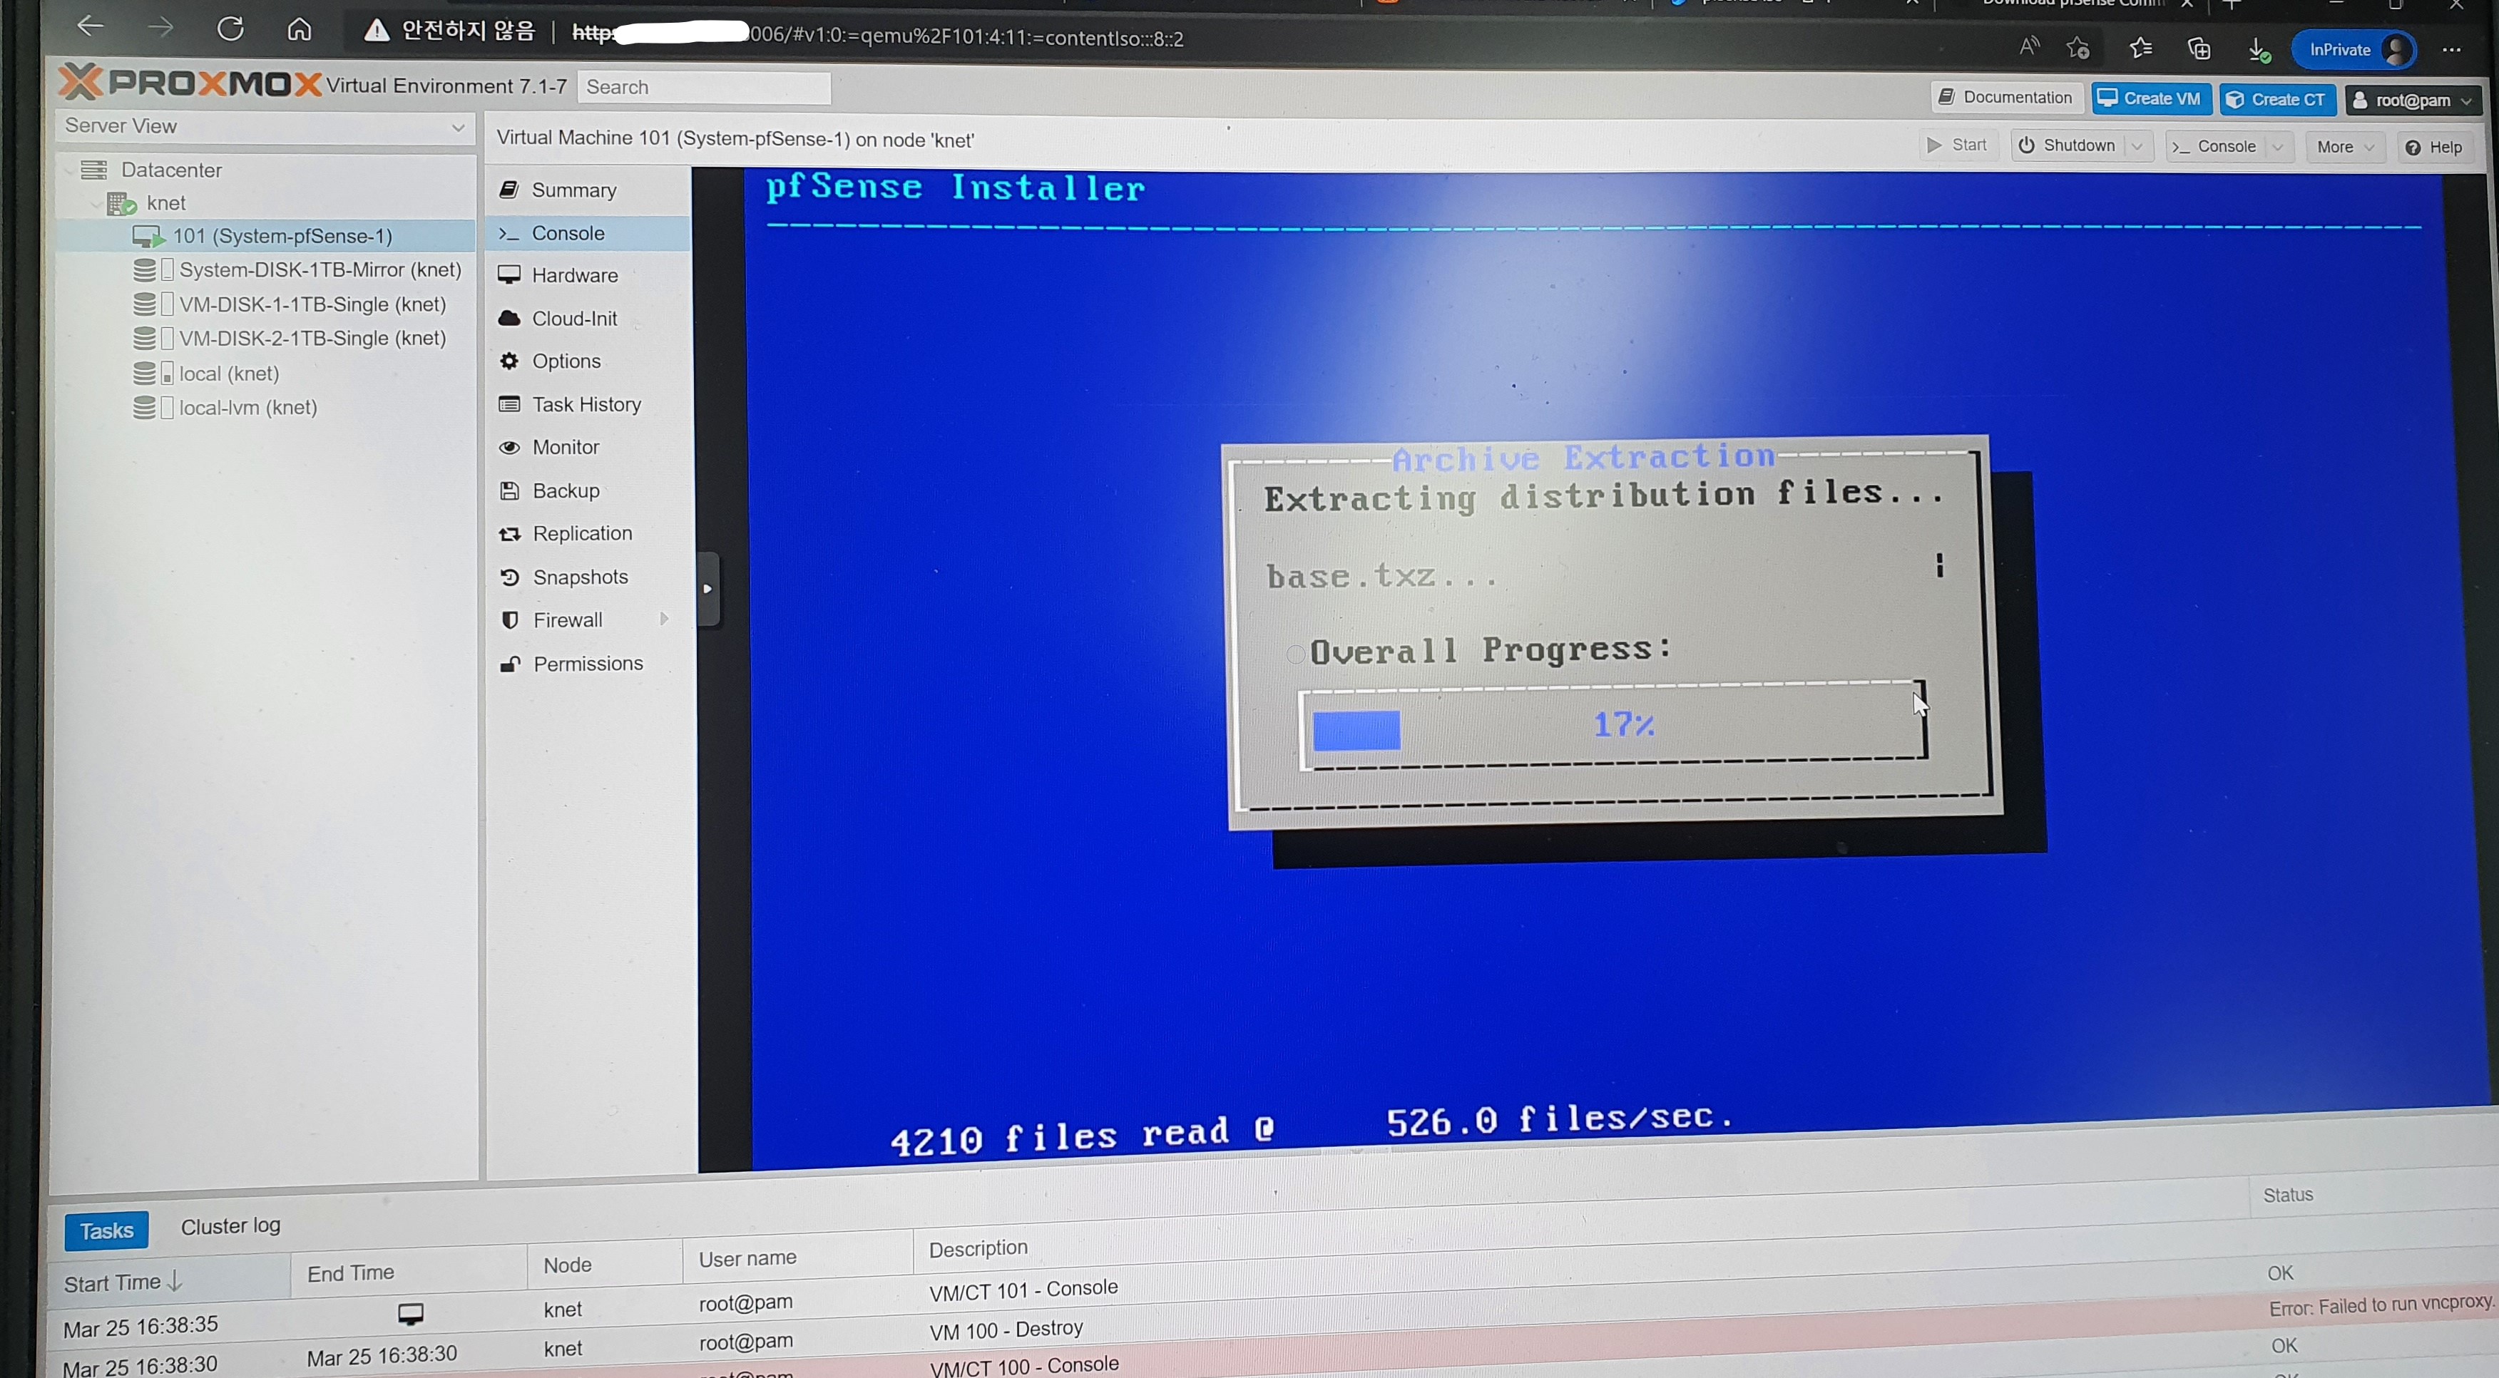Open the Server View dropdown

point(265,127)
